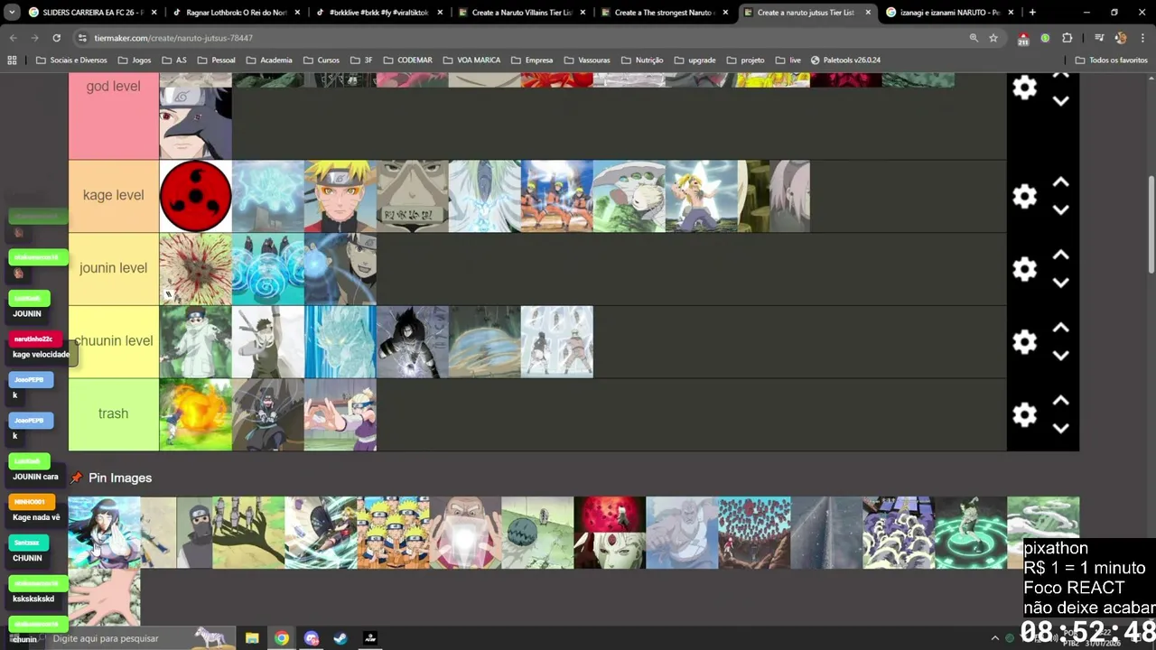Open the apps grid in bookmarks bar
Viewport: 1156px width, 650px height.
pyautogui.click(x=13, y=60)
